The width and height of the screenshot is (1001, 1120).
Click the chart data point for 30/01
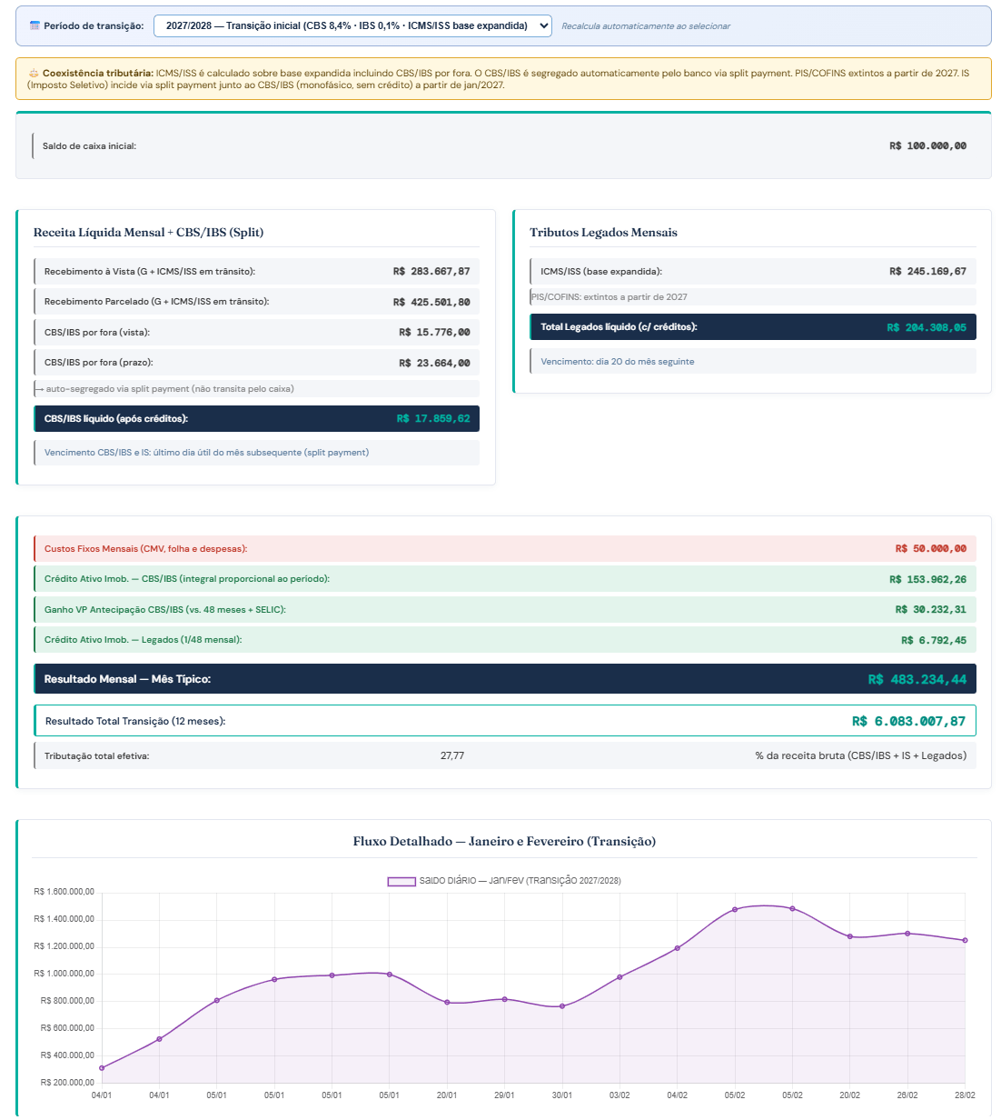coord(562,1006)
